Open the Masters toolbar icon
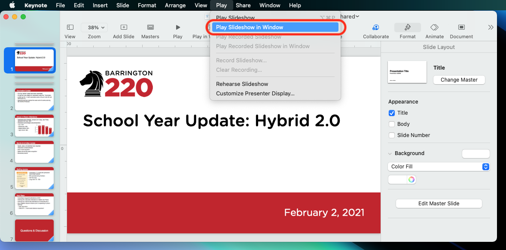Screen dimensions: 506x250 (x=150, y=27)
